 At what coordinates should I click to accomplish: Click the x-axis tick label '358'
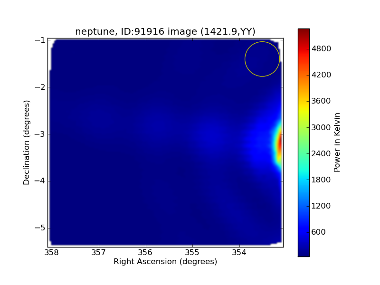pos(51,253)
